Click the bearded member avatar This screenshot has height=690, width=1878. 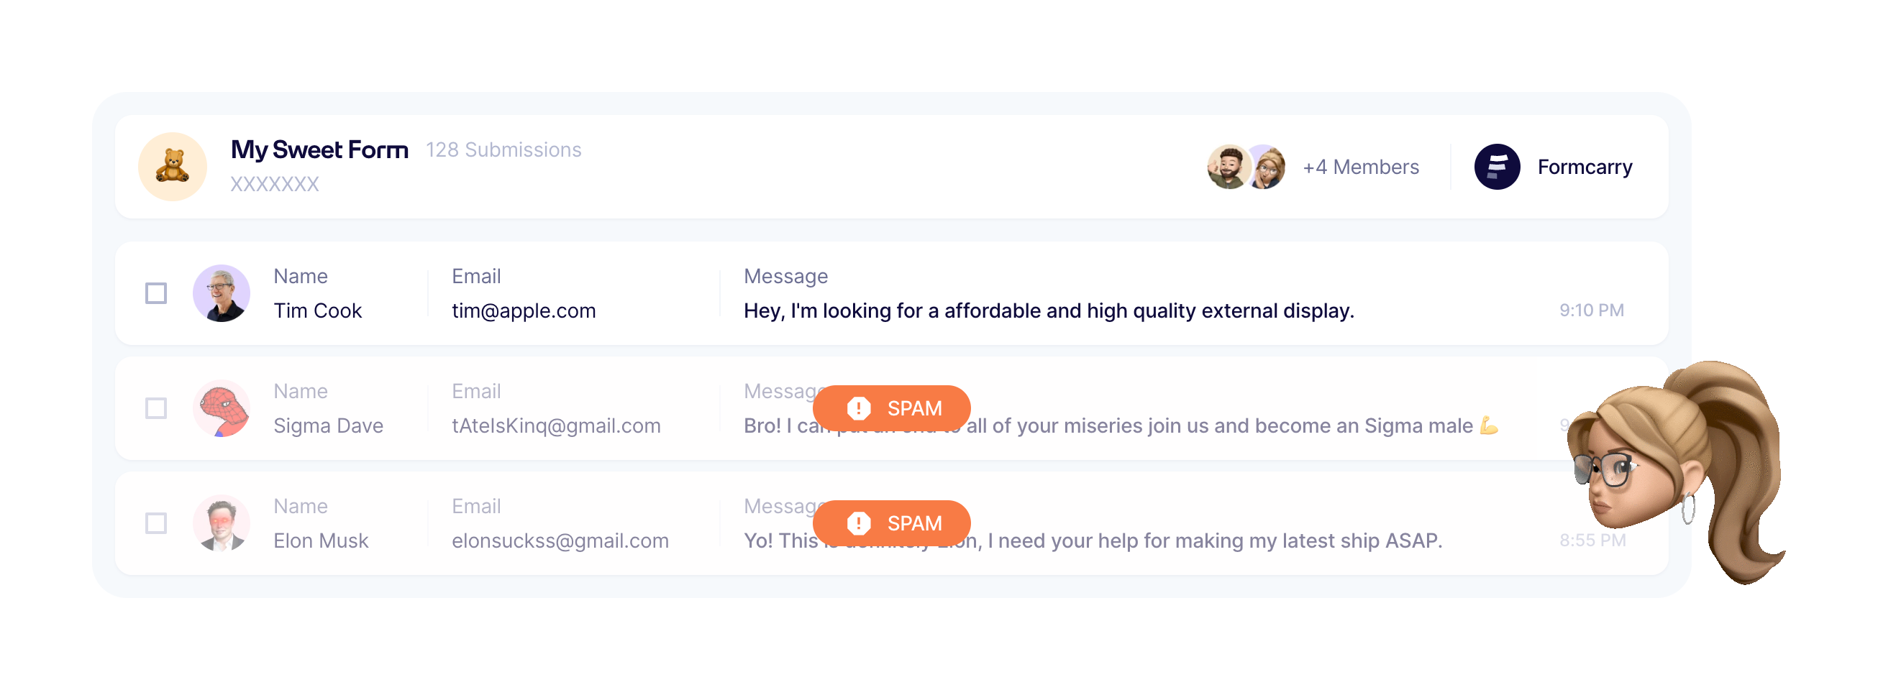(1229, 167)
